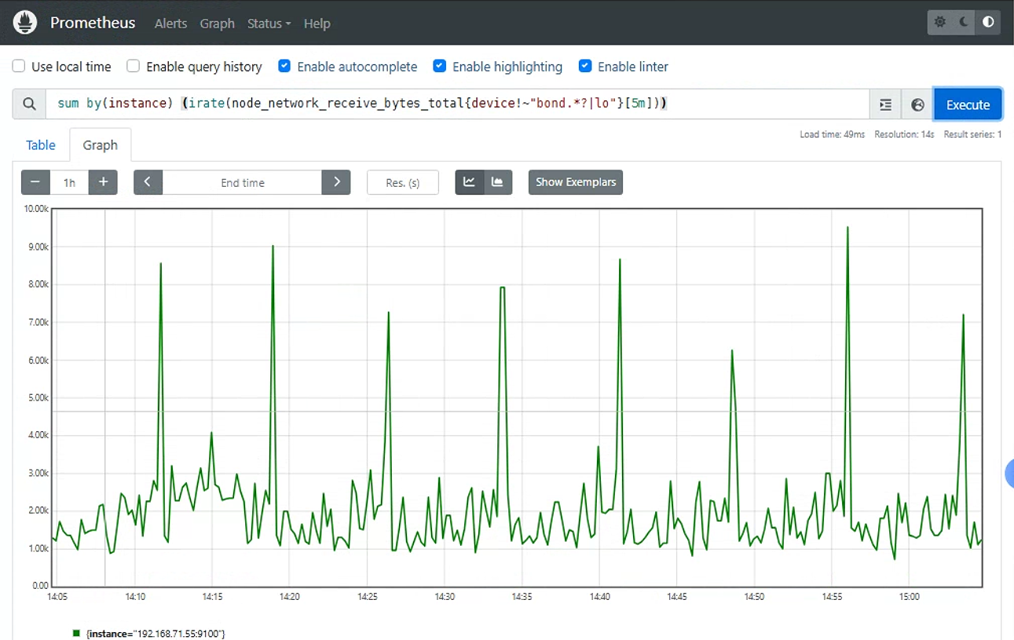The image size is (1014, 640).
Task: Click the Show Exemplars button
Action: (x=576, y=182)
